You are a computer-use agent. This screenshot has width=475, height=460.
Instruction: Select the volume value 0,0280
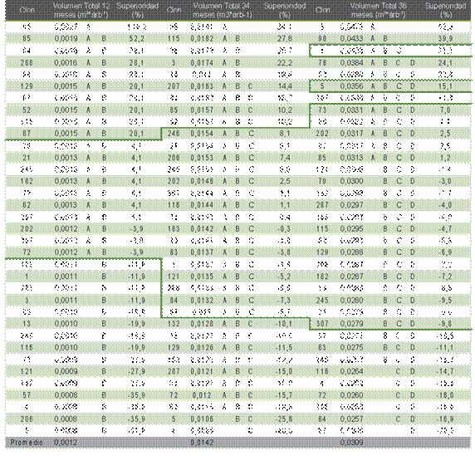coord(351,301)
